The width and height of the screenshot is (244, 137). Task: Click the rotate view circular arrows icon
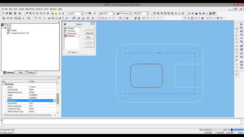44,14
